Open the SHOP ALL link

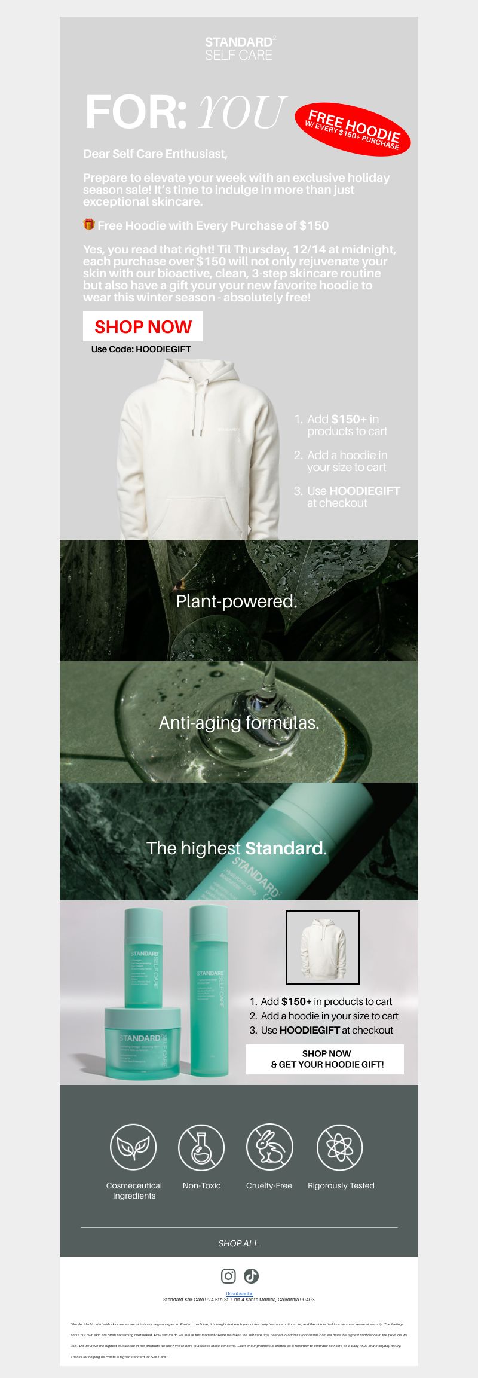pyautogui.click(x=238, y=1243)
